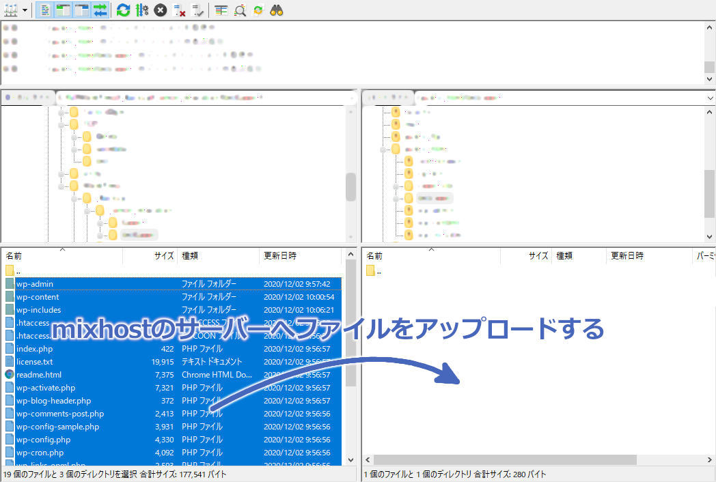This screenshot has width=716, height=482.
Task: Select the wp-cron.php file name
Action: (40, 453)
